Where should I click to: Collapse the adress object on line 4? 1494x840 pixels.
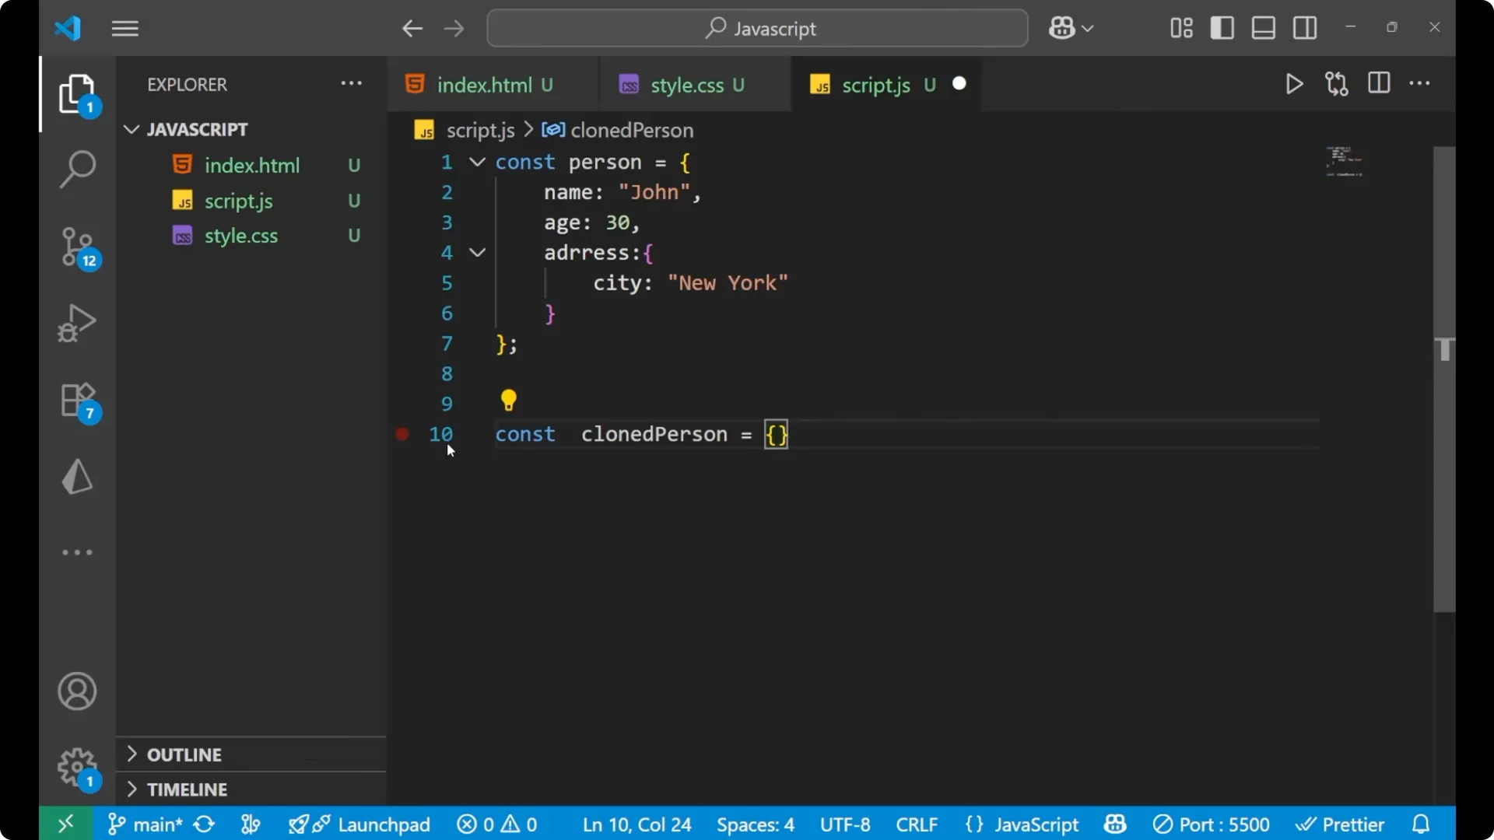click(476, 252)
